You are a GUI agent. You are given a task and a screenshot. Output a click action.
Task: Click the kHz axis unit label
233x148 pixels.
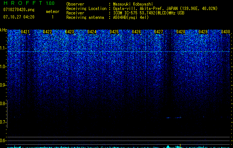tap(3, 30)
